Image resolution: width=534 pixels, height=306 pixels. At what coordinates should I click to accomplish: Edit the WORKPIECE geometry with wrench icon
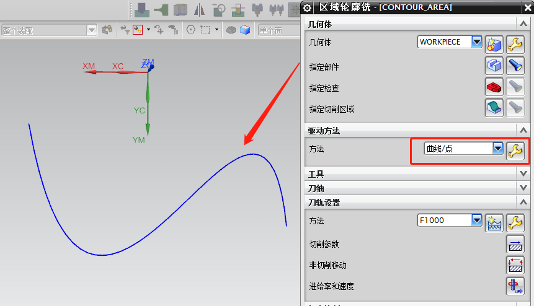pyautogui.click(x=515, y=44)
